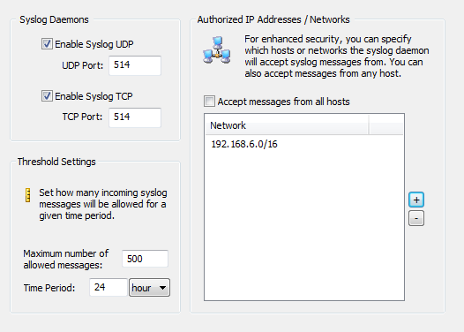Disable the Enable Syslog UDP checkbox
Image resolution: width=464 pixels, height=332 pixels.
point(47,44)
